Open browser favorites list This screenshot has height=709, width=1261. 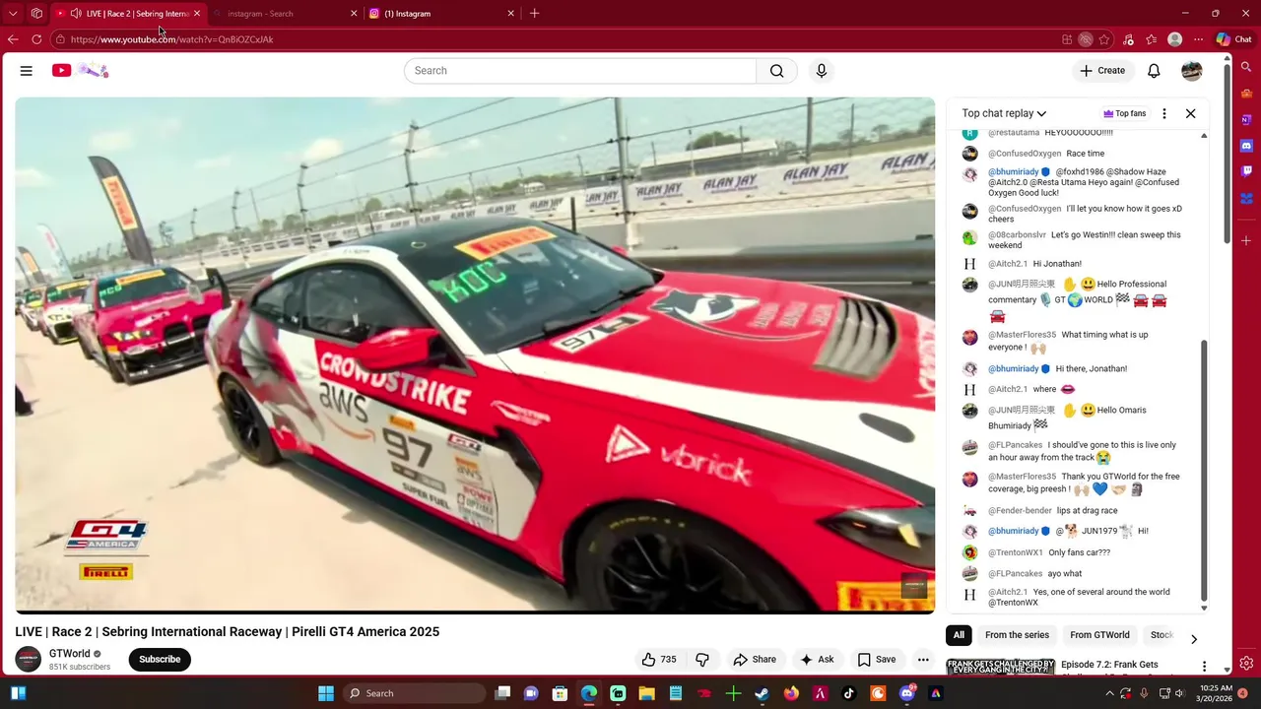point(1151,39)
